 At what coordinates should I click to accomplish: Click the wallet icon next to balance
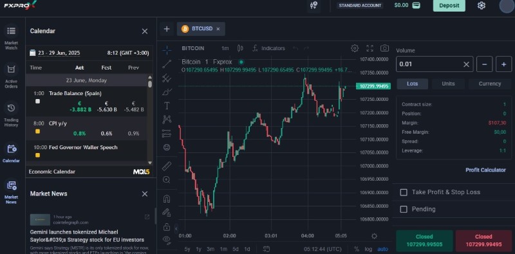point(416,5)
